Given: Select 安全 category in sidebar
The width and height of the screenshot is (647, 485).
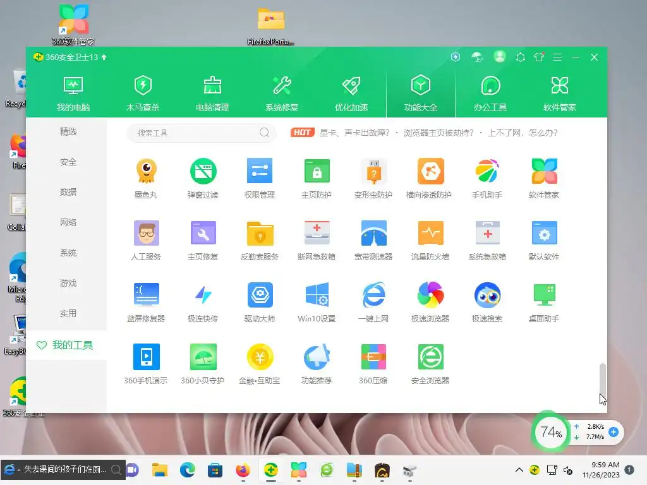Looking at the screenshot, I should click(68, 162).
